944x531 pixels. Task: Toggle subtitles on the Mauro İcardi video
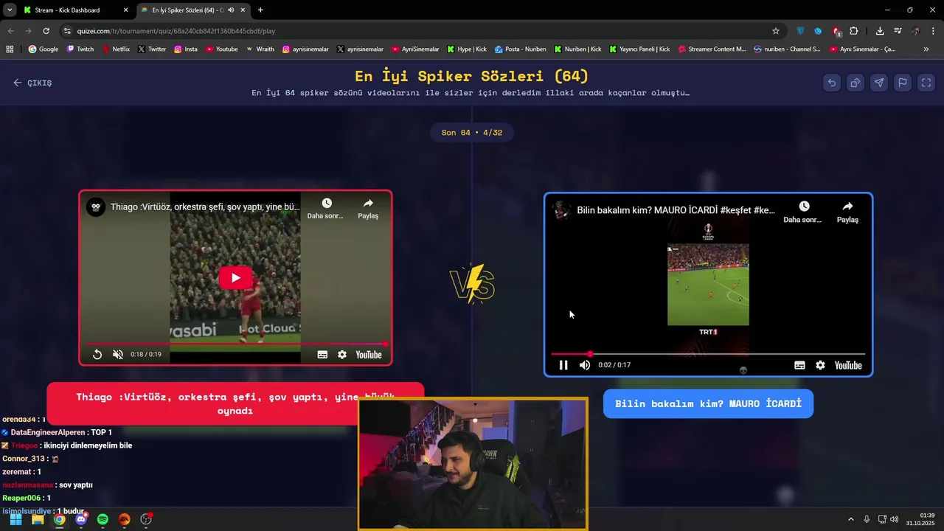pyautogui.click(x=799, y=365)
